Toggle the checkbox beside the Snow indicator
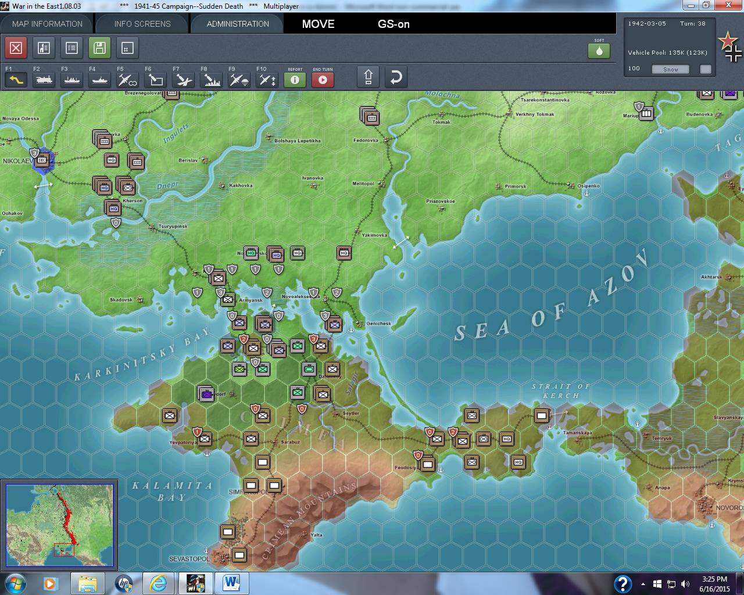 coord(705,69)
